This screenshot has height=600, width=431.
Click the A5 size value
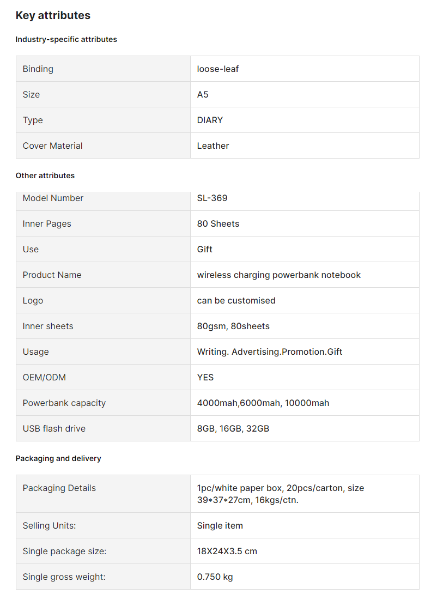point(203,94)
